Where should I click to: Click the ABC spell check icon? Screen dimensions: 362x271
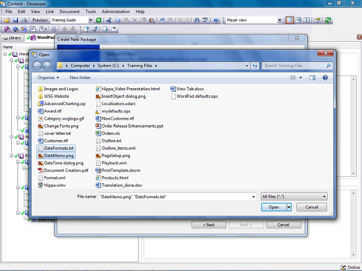[205, 20]
